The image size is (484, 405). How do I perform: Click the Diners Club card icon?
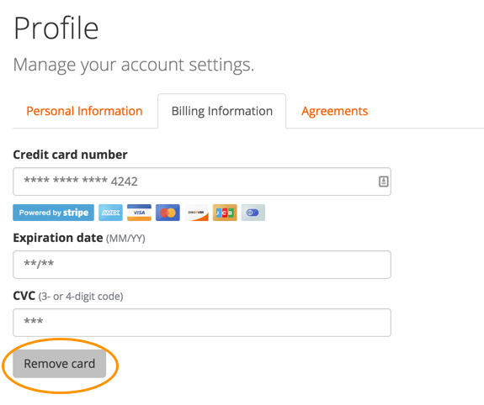(253, 213)
